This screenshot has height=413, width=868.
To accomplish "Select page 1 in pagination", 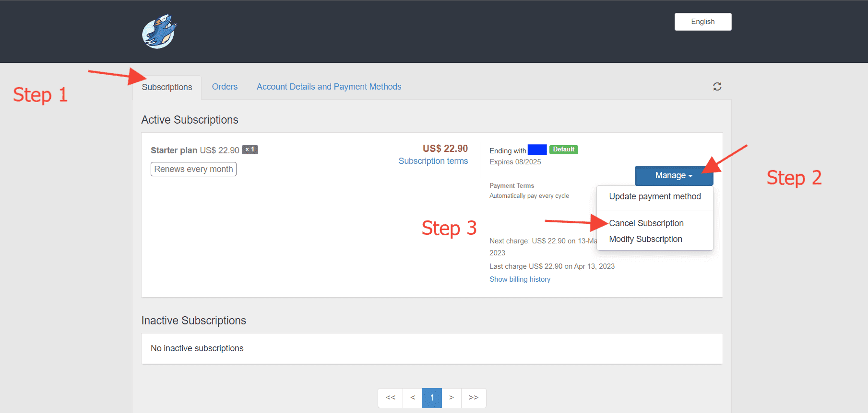I will 432,398.
